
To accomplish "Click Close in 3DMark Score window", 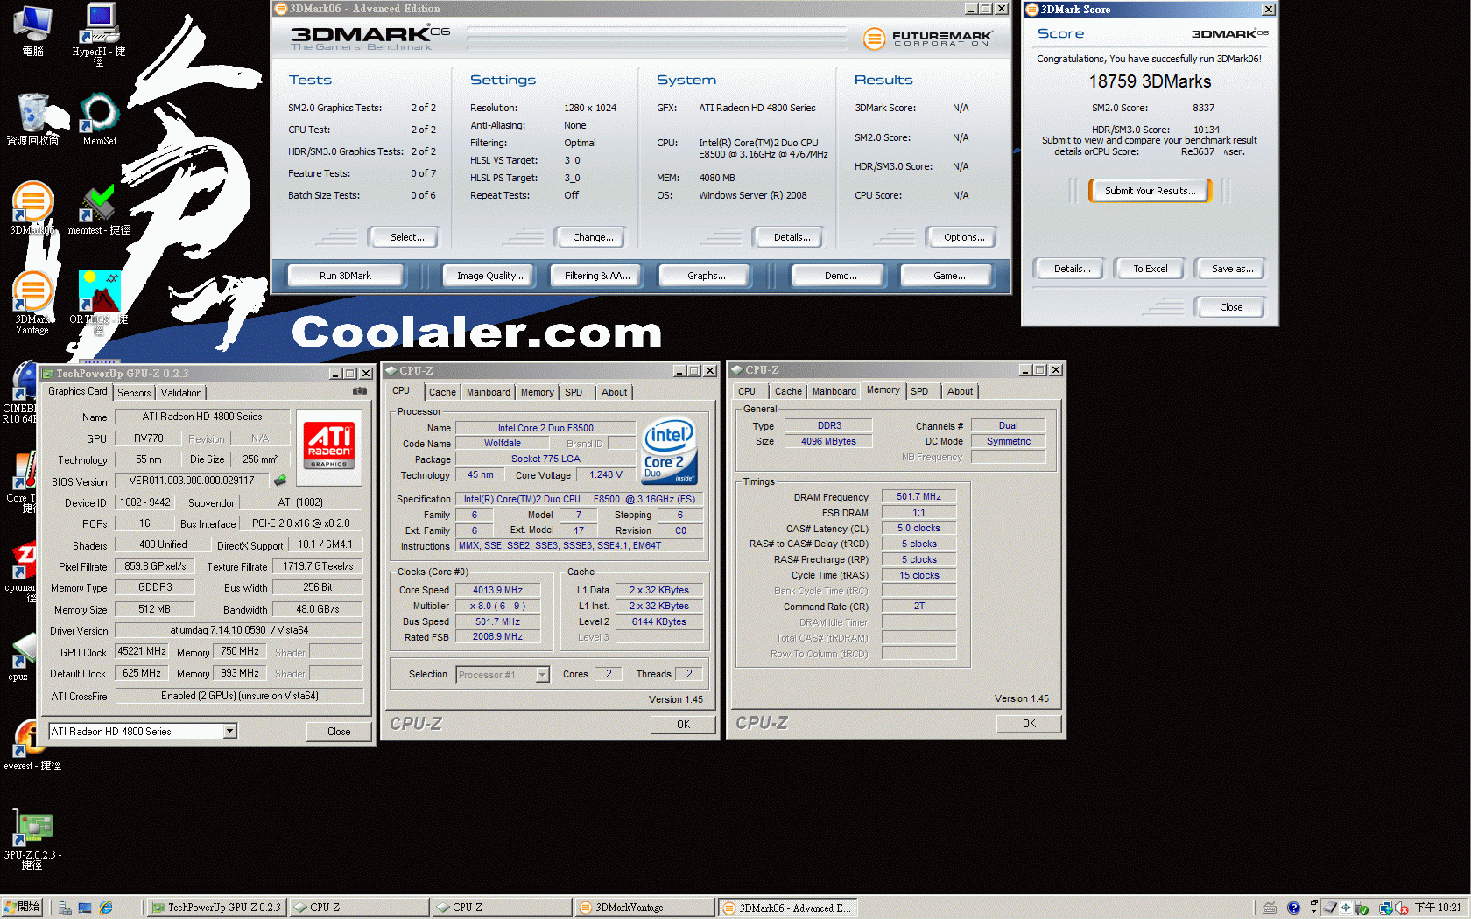I will (1230, 307).
